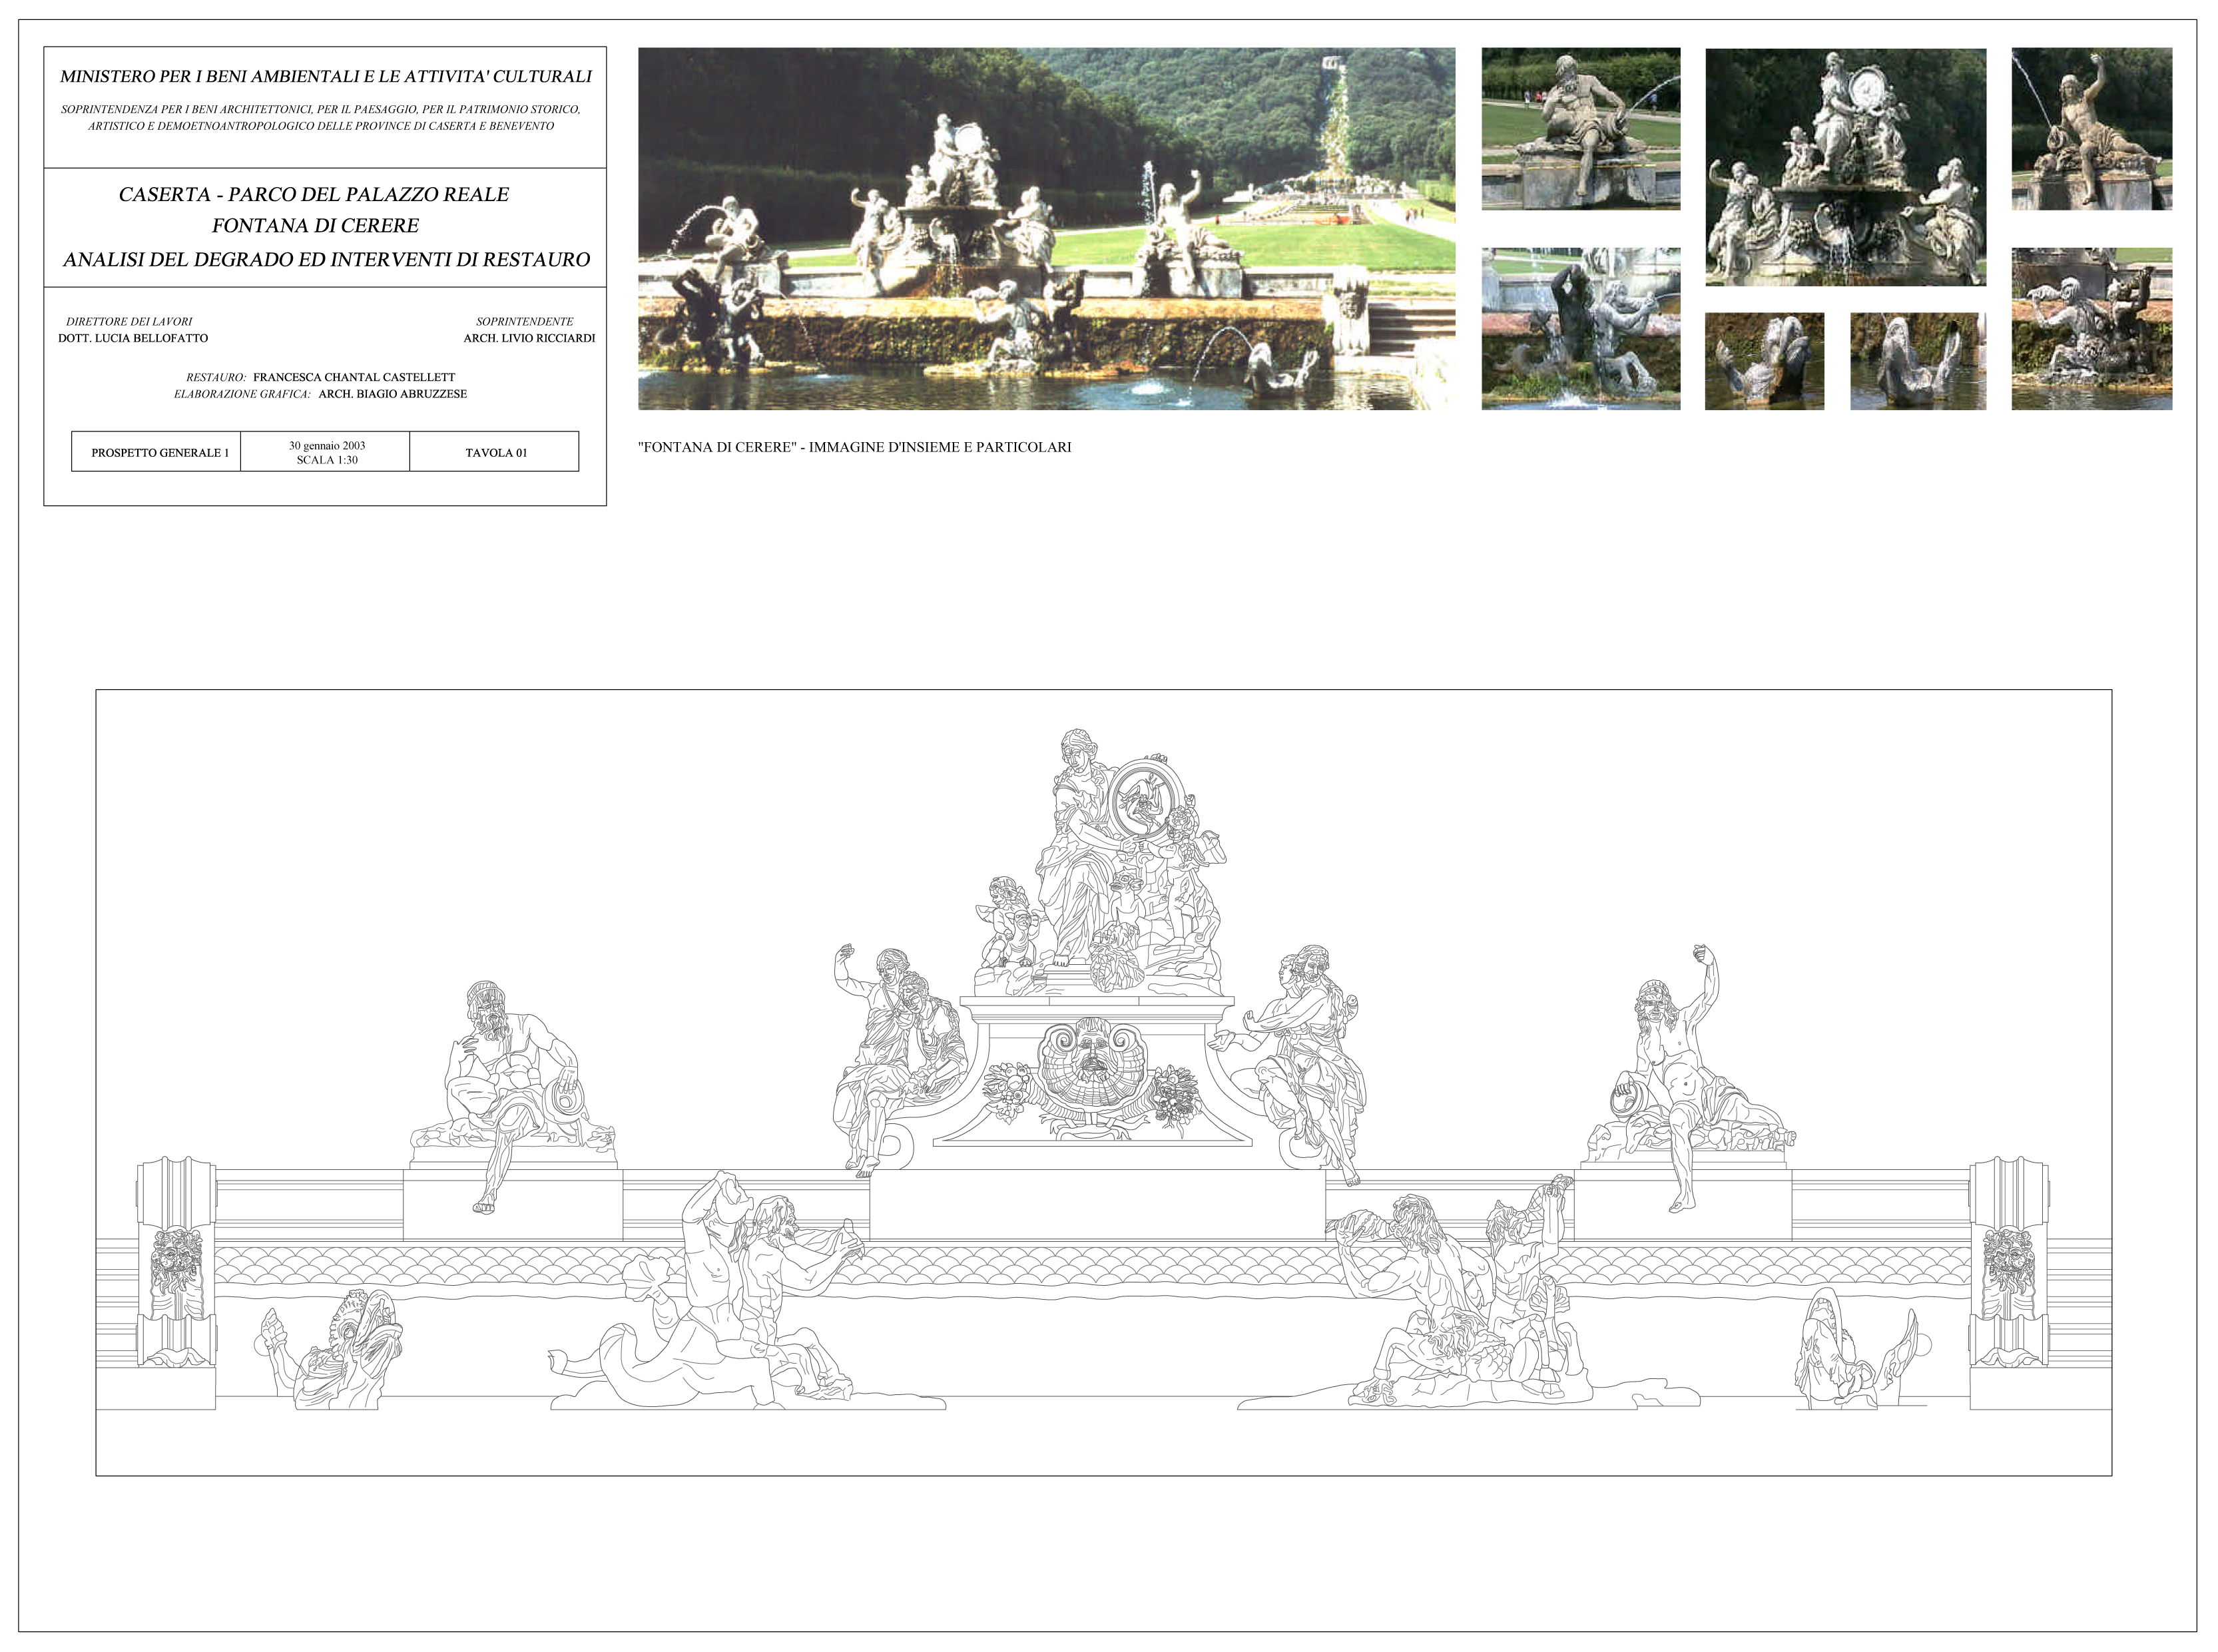Screen dimensions: 2218x1652
Task: Click the Ministero per i Beni Ambientali heading
Action: point(325,76)
